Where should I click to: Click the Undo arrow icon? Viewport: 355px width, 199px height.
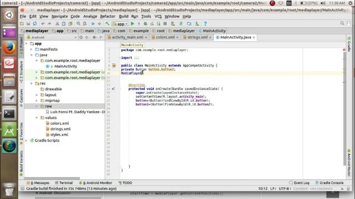(x=43, y=24)
